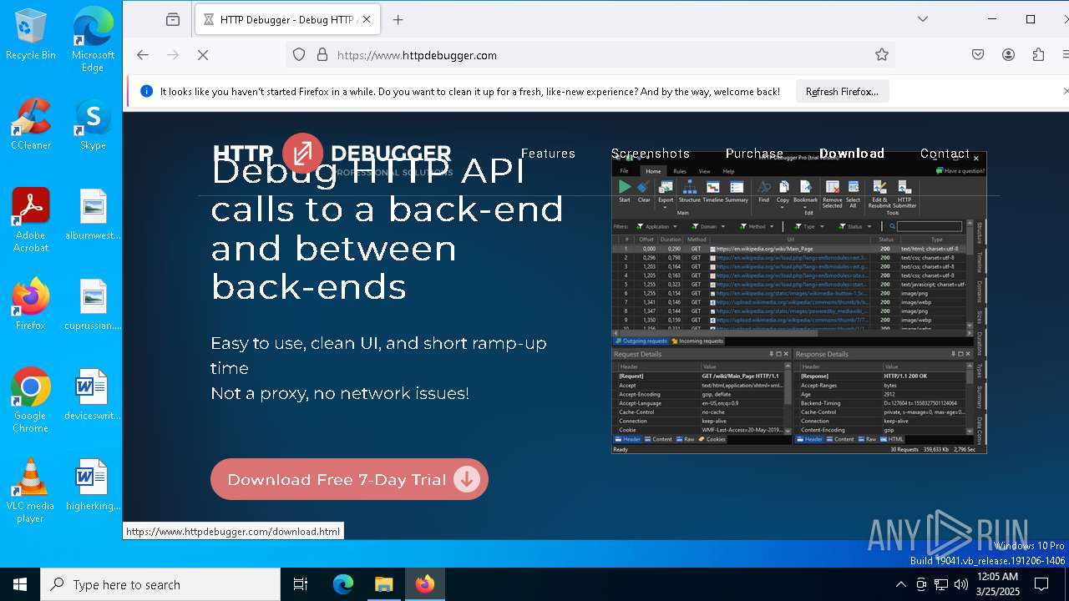Click Download Free 7-Day Trial button
1069x601 pixels.
coord(349,479)
